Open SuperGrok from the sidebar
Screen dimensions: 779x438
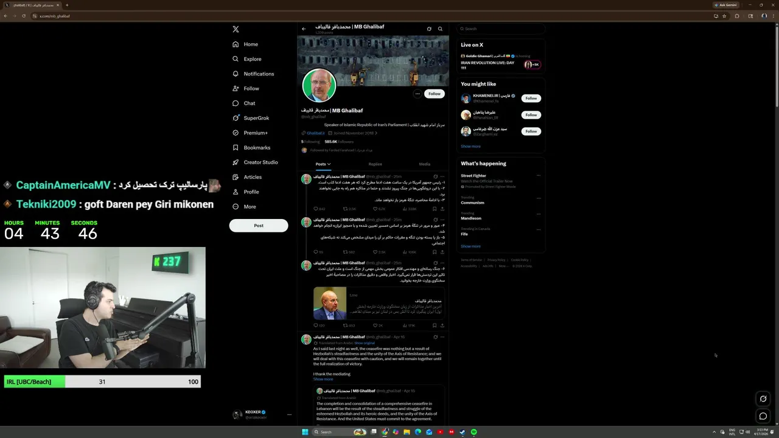pyautogui.click(x=250, y=118)
